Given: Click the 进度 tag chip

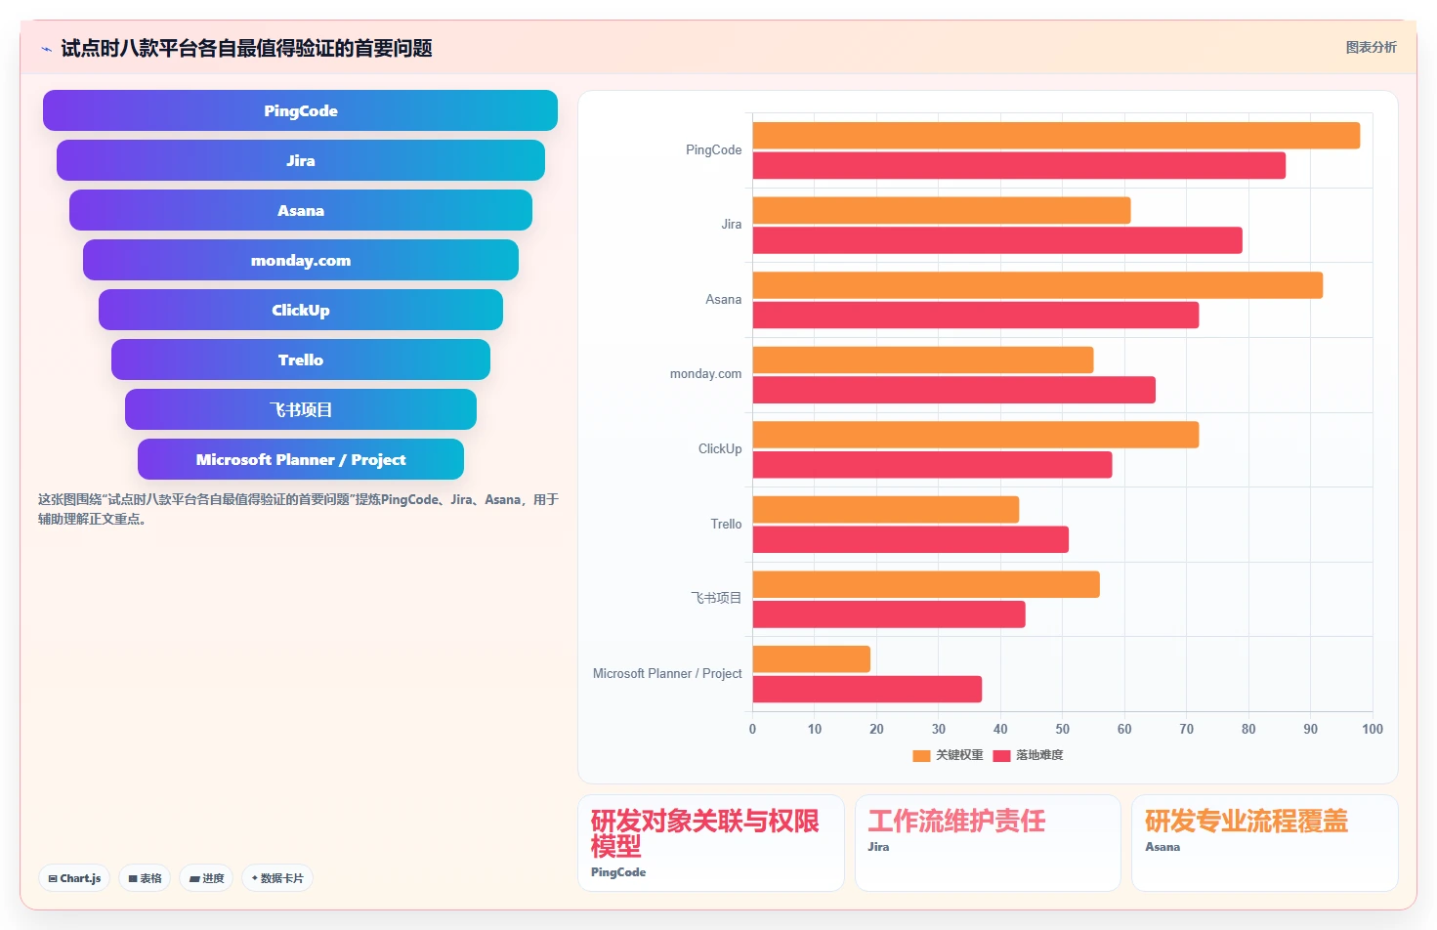Looking at the screenshot, I should (206, 878).
